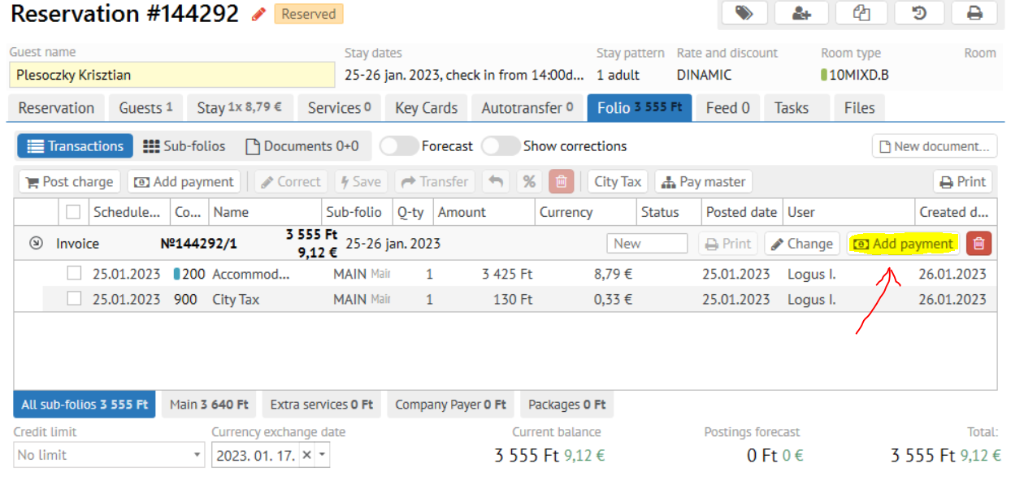Click the green 10MIXD.B room type marker
Screen dimensions: 1011x485
824,76
